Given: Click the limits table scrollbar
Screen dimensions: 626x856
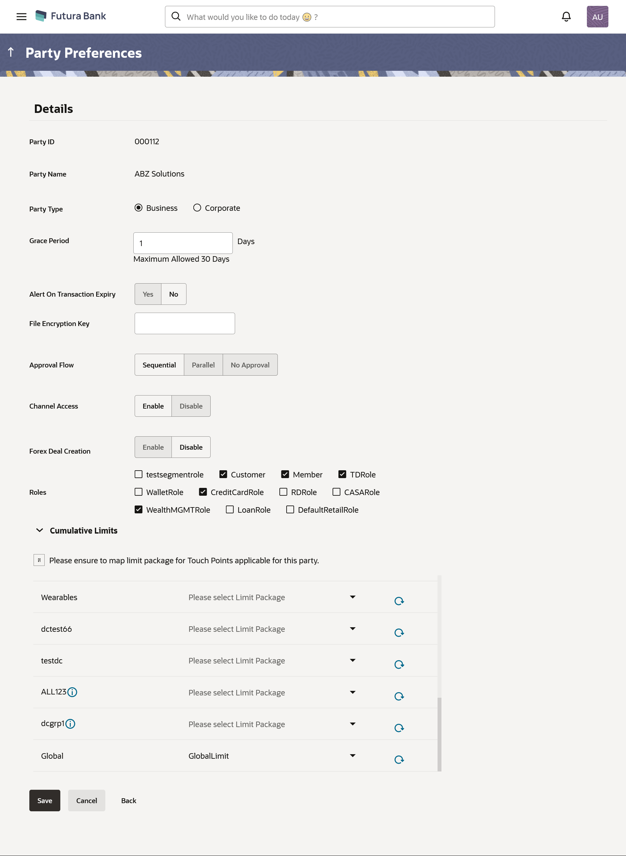Looking at the screenshot, I should 439,734.
